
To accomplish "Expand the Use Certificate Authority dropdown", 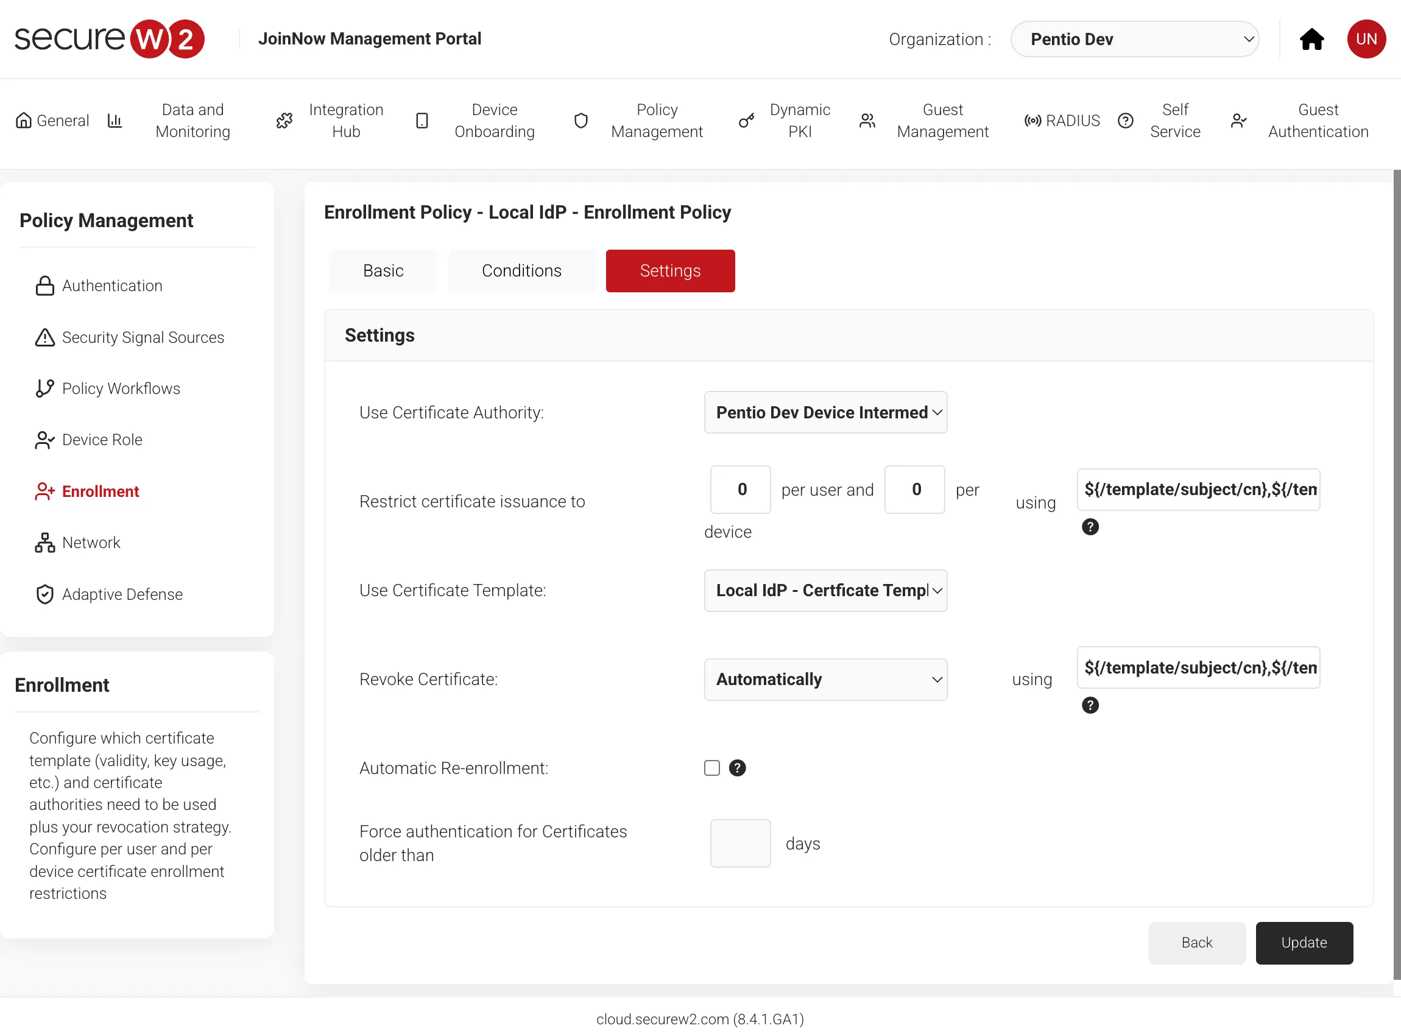I will (825, 412).
